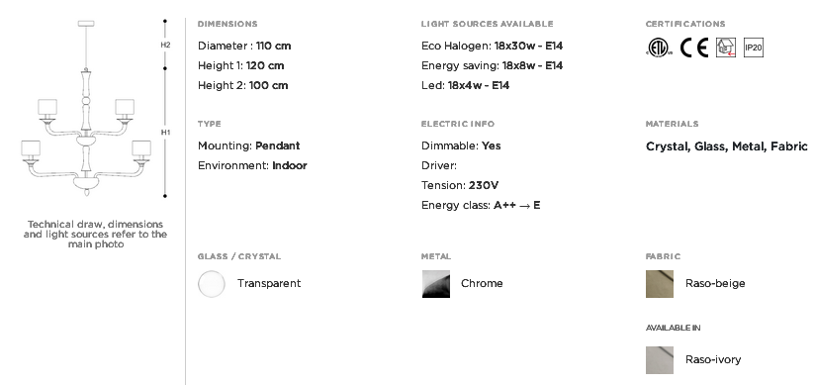Click the IP20 rating icon
Image resolution: width=815 pixels, height=385 pixels.
[x=753, y=48]
